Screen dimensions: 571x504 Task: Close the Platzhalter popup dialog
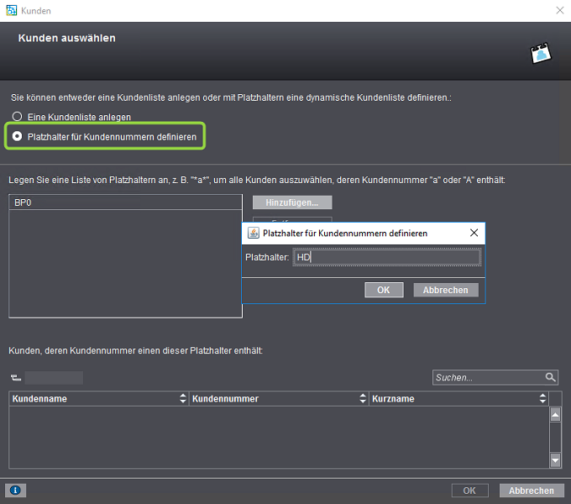pos(474,233)
